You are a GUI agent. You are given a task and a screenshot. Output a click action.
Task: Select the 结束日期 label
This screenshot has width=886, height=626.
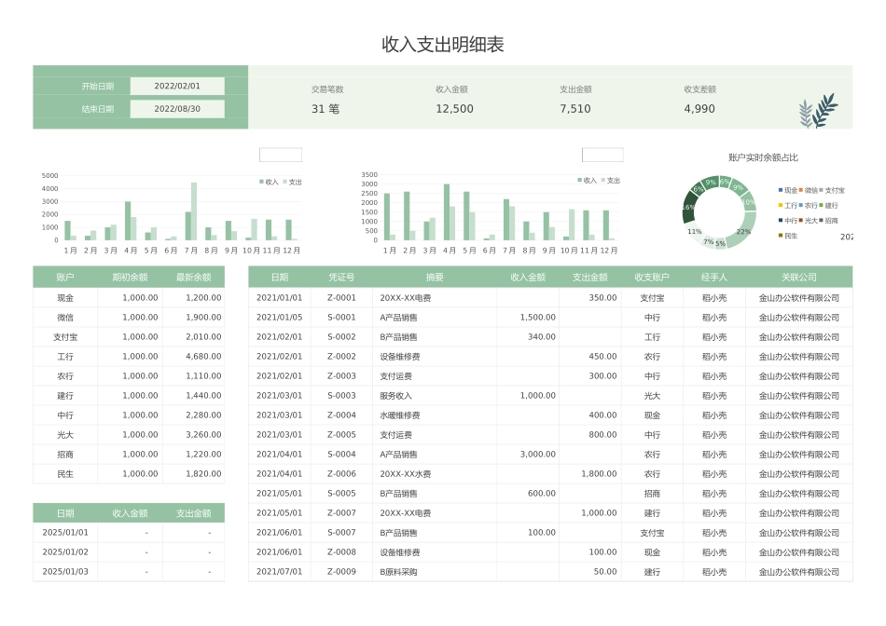click(98, 109)
